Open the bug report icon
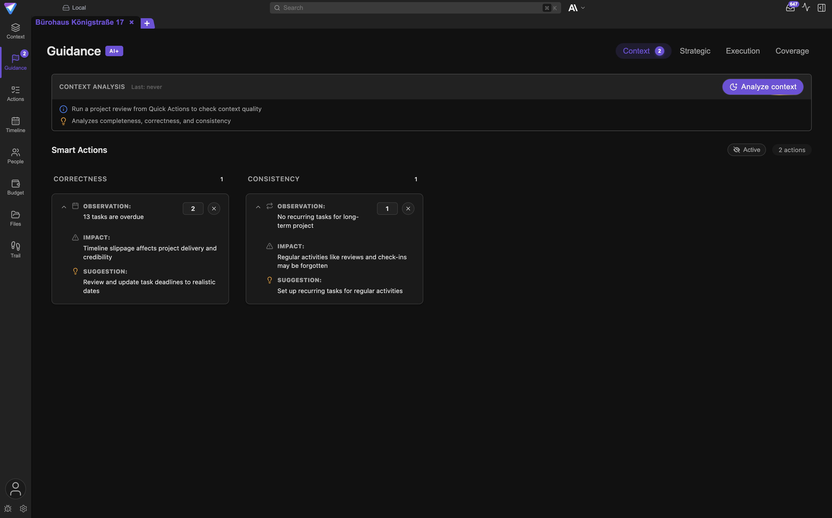The image size is (832, 518). click(8, 509)
